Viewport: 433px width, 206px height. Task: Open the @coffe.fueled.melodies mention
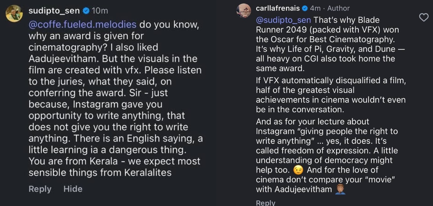[x=83, y=25]
